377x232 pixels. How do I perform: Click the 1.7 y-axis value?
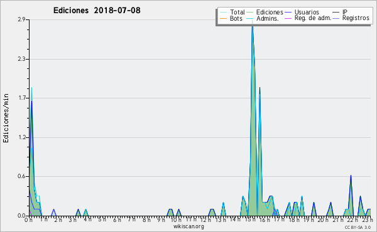(21, 98)
